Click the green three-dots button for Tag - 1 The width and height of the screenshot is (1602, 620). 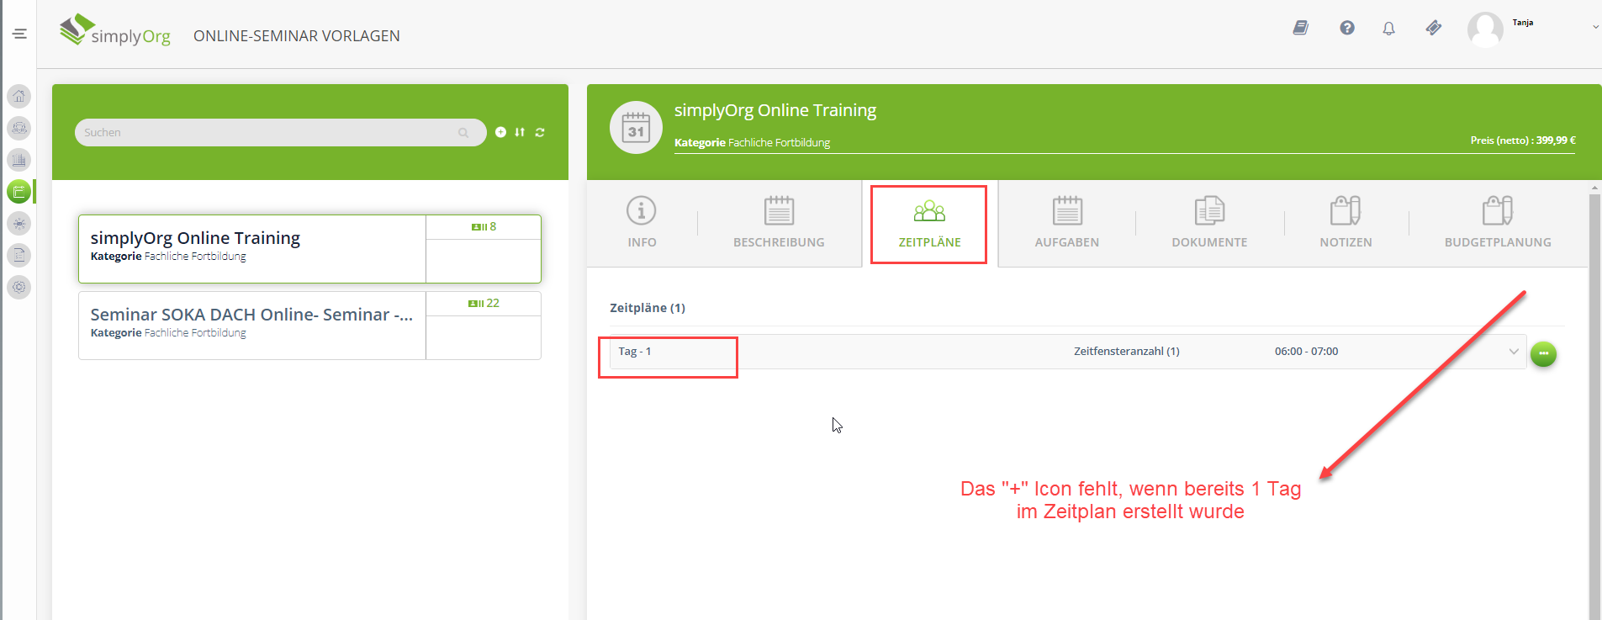[1543, 354]
